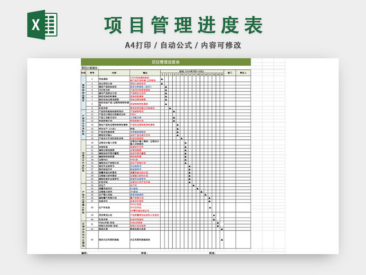The image size is (366, 275).
Task: Click sequence number 43 cell
Action: point(92,239)
